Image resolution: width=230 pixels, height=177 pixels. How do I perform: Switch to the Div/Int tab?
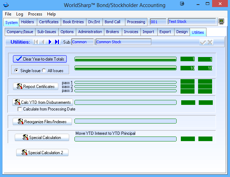94,22
